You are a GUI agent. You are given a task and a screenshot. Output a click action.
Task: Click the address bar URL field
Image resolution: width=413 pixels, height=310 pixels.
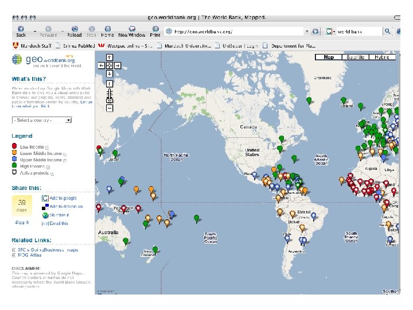(235, 32)
